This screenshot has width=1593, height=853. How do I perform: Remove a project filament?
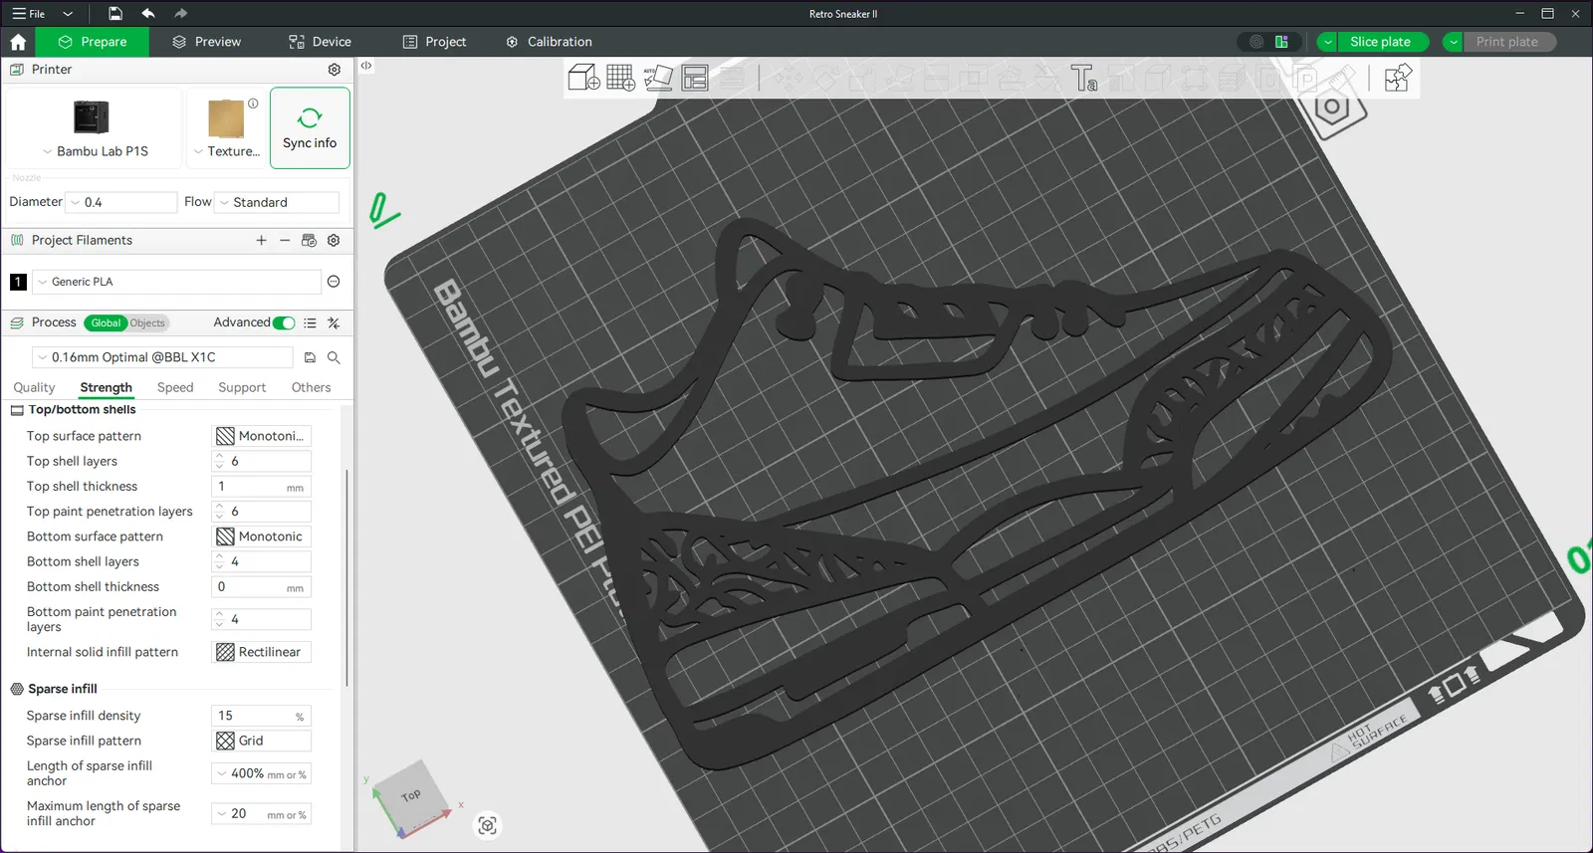pos(285,240)
